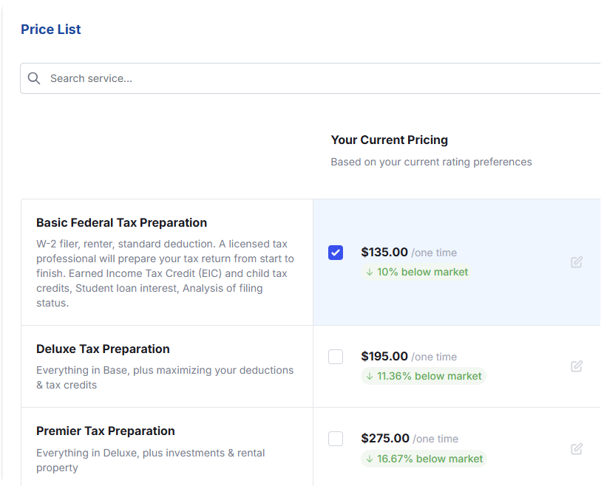The image size is (601, 486).
Task: Tick the Premier Tax Preparation checkbox
Action: (x=336, y=439)
